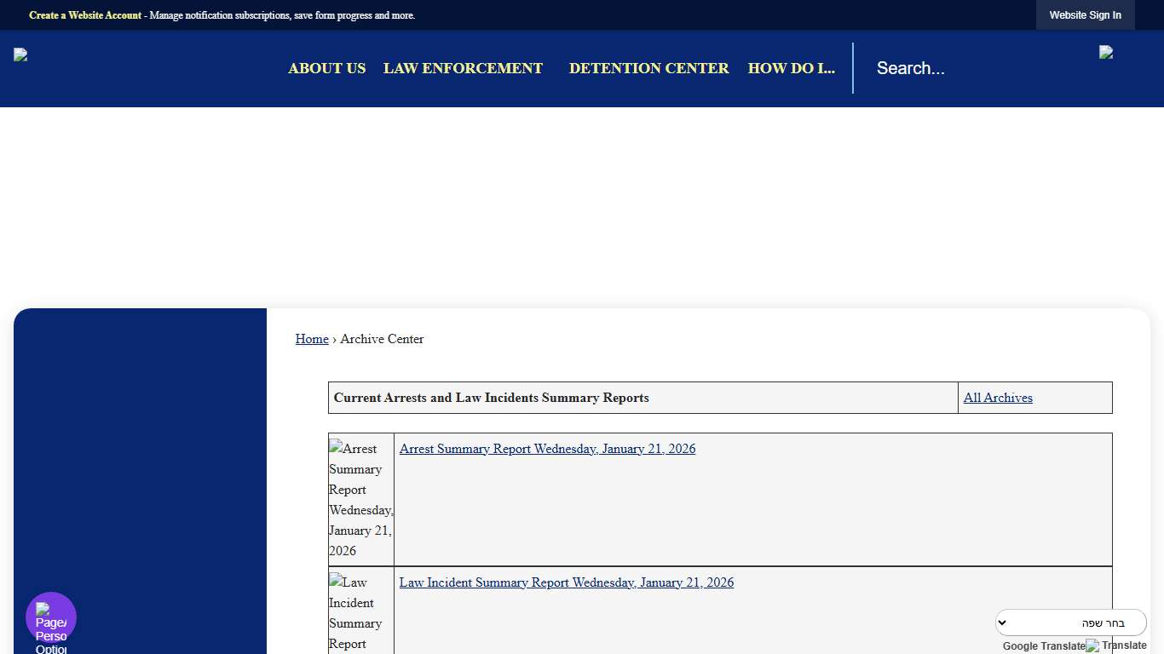This screenshot has height=654, width=1164.
Task: Open the purple Page/Personalization Options widget
Action: pos(50,617)
